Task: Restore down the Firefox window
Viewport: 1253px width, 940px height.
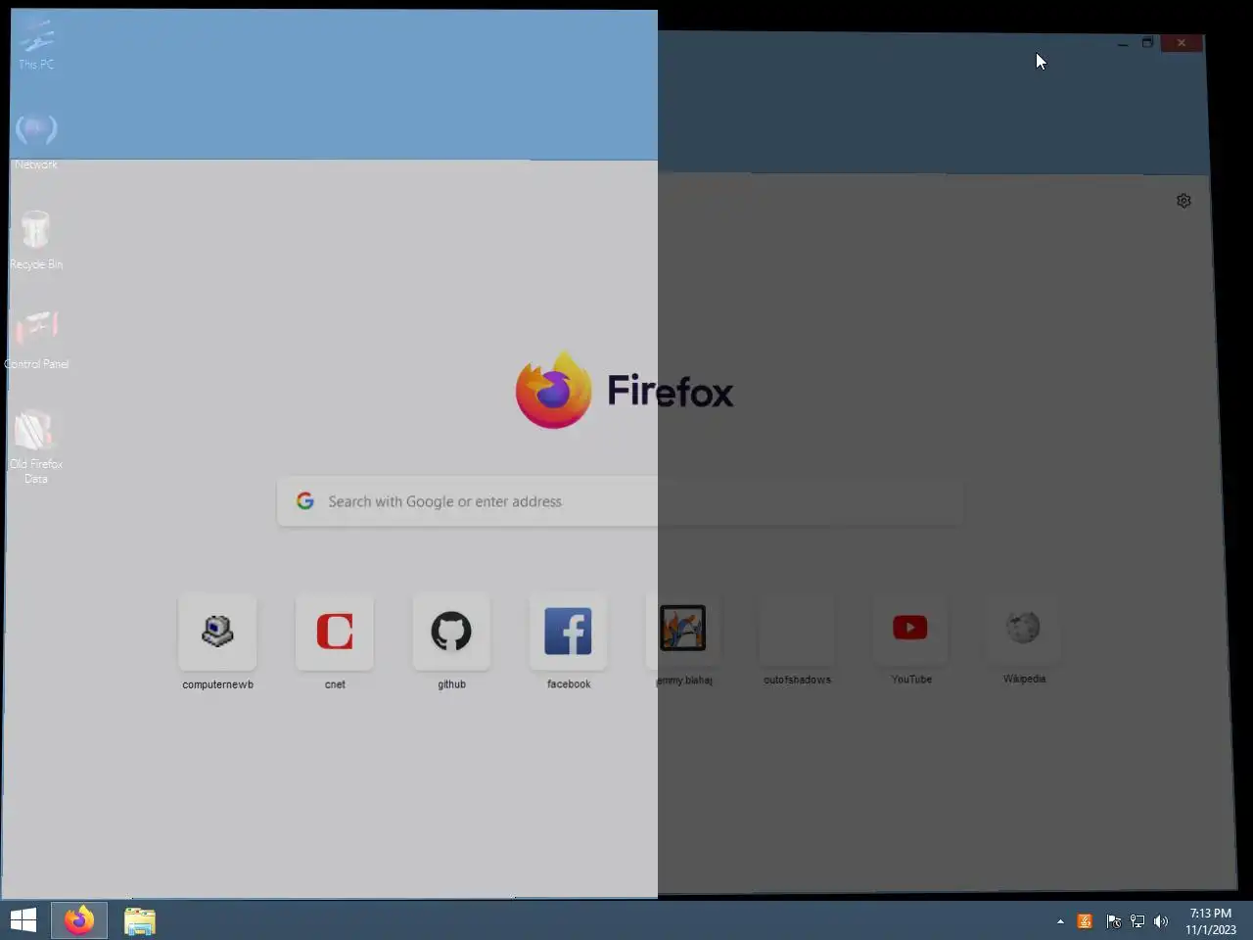Action: click(x=1147, y=43)
